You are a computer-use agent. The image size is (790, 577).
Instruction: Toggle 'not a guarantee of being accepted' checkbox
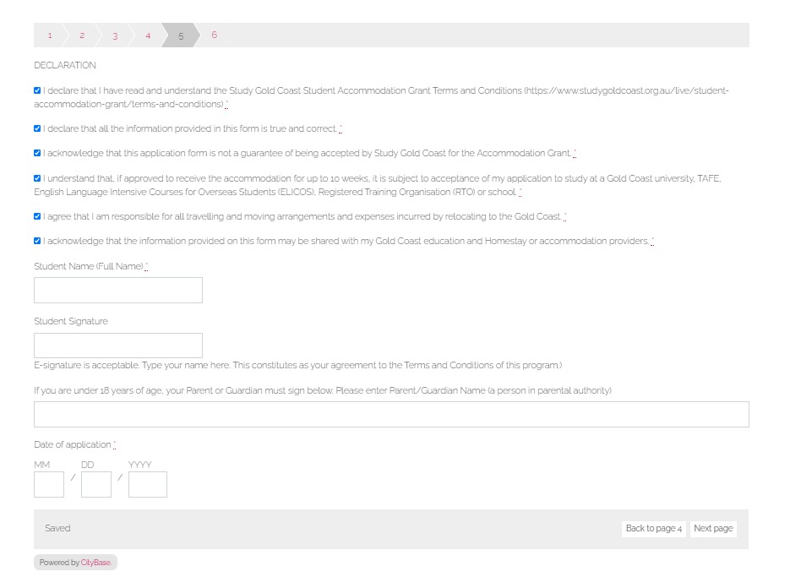[37, 153]
